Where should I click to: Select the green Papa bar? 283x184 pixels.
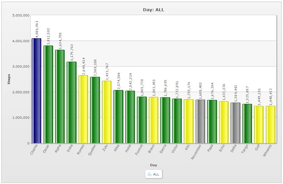point(212,122)
